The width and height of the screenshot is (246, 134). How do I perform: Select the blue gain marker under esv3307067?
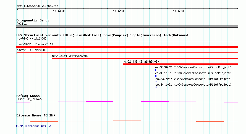(x=156, y=82)
